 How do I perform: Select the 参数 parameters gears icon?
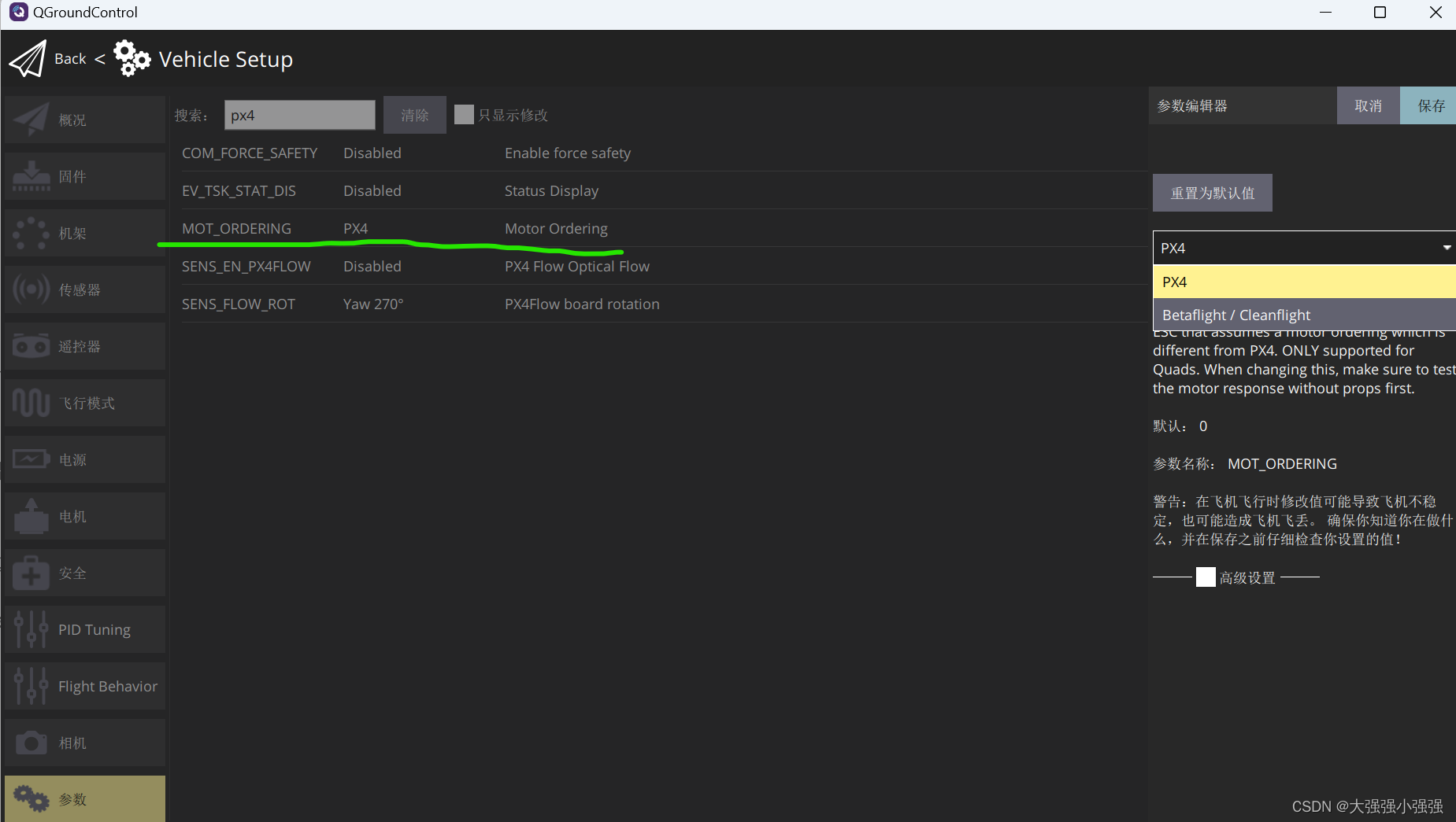(x=31, y=799)
